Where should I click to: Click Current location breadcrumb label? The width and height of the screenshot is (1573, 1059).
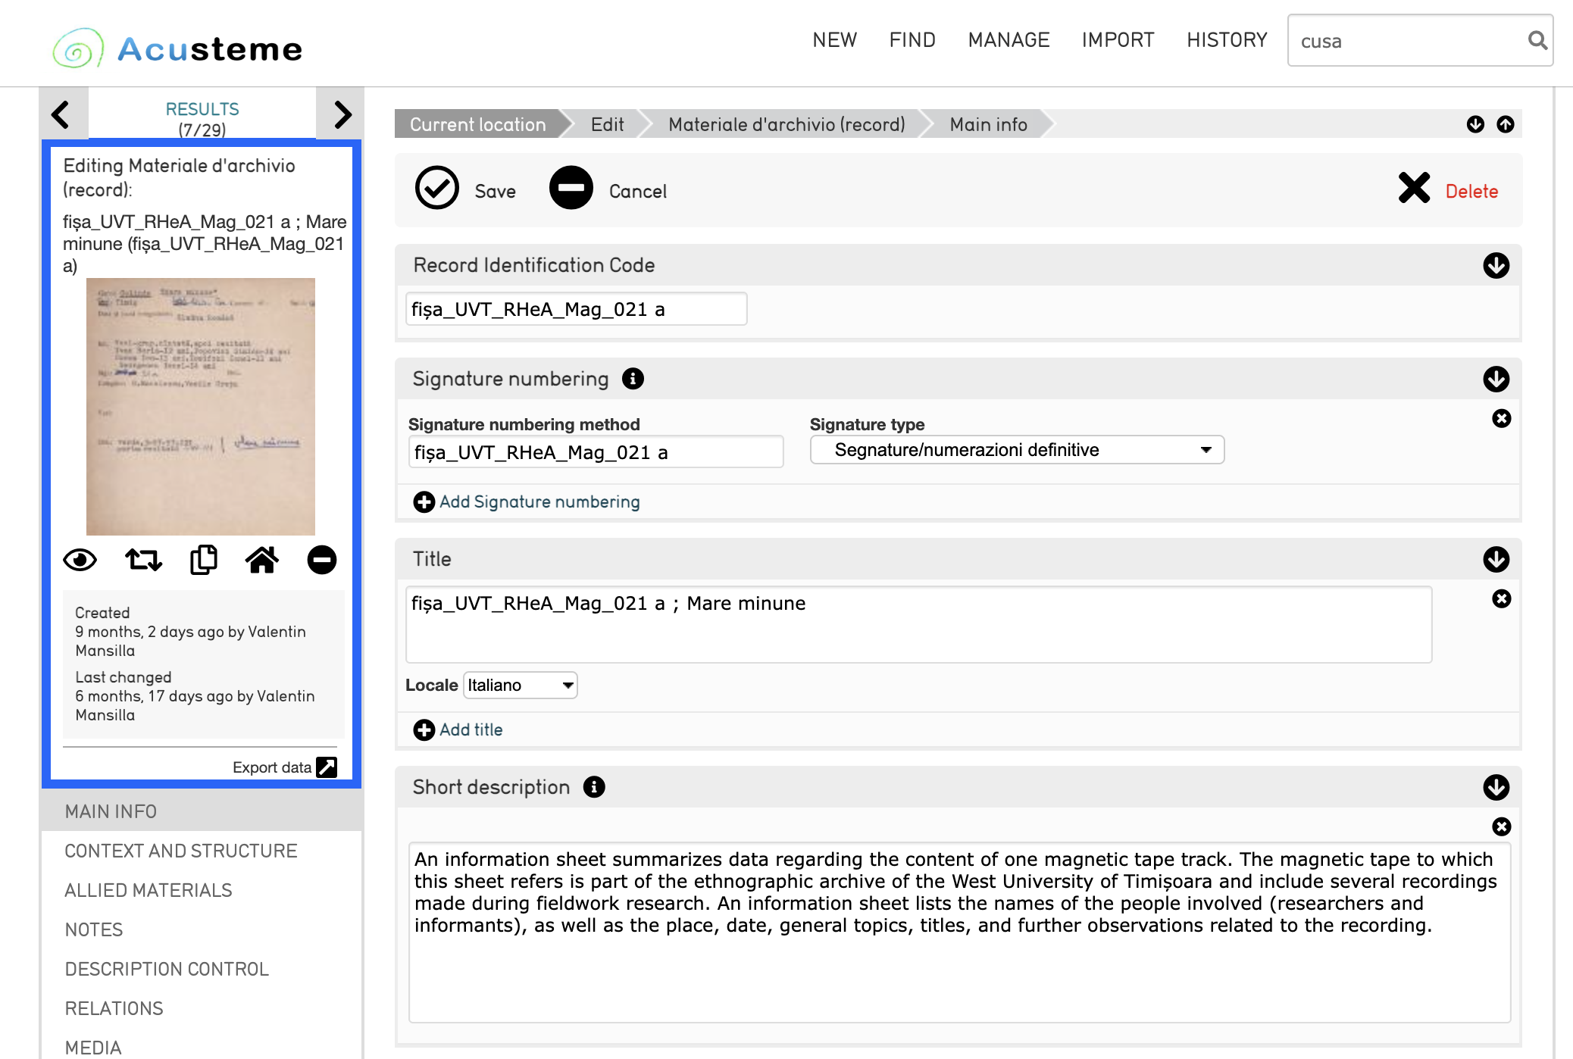click(x=478, y=124)
